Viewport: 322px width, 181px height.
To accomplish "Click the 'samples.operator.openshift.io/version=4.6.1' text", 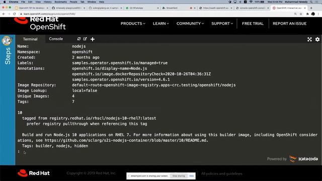I will (x=121, y=79).
